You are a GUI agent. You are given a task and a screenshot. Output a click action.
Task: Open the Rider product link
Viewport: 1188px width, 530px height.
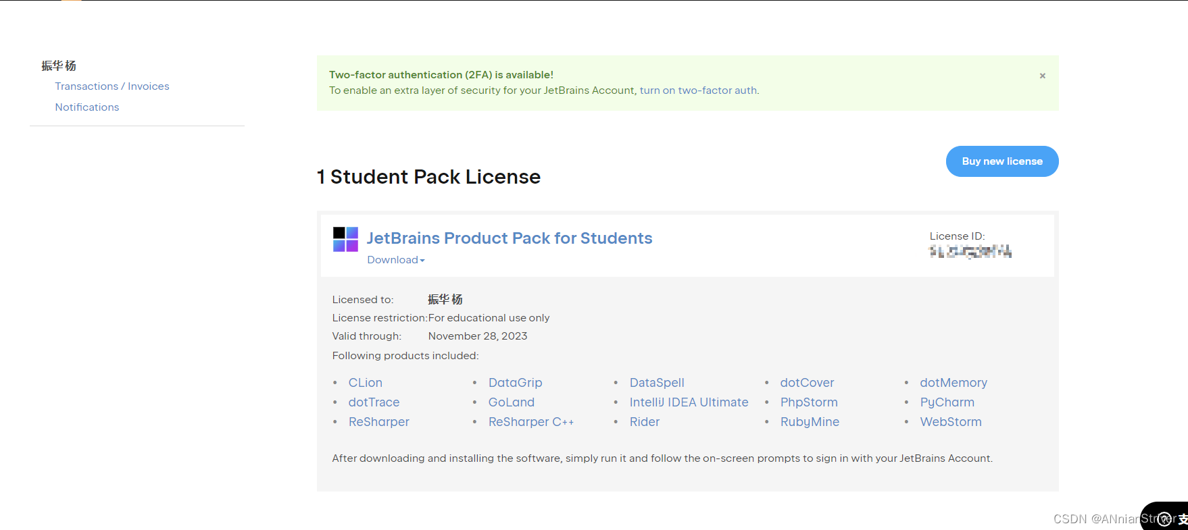645,422
